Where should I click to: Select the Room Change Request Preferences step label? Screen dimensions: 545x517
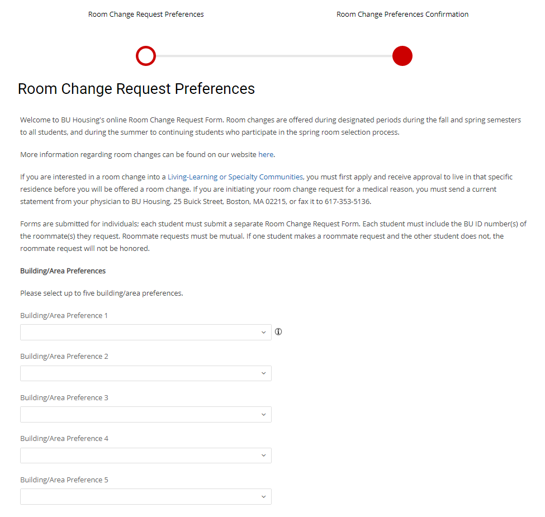[146, 15]
